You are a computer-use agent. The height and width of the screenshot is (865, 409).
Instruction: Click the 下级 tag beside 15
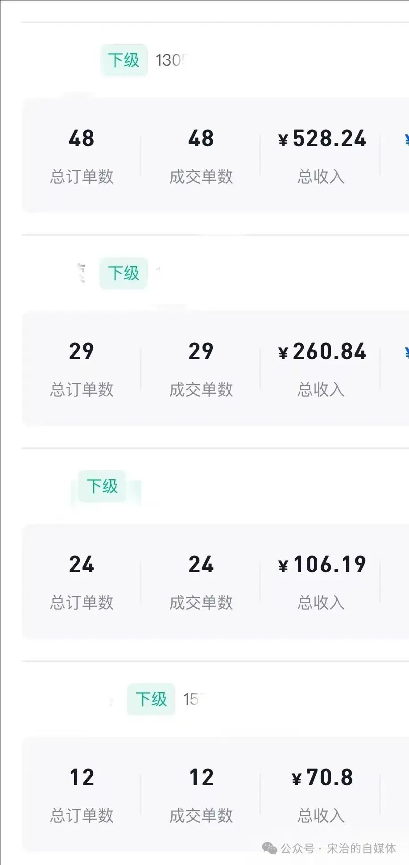(x=151, y=699)
